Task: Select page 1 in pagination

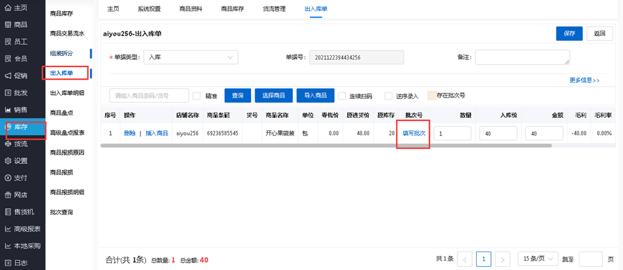Action: point(483,259)
